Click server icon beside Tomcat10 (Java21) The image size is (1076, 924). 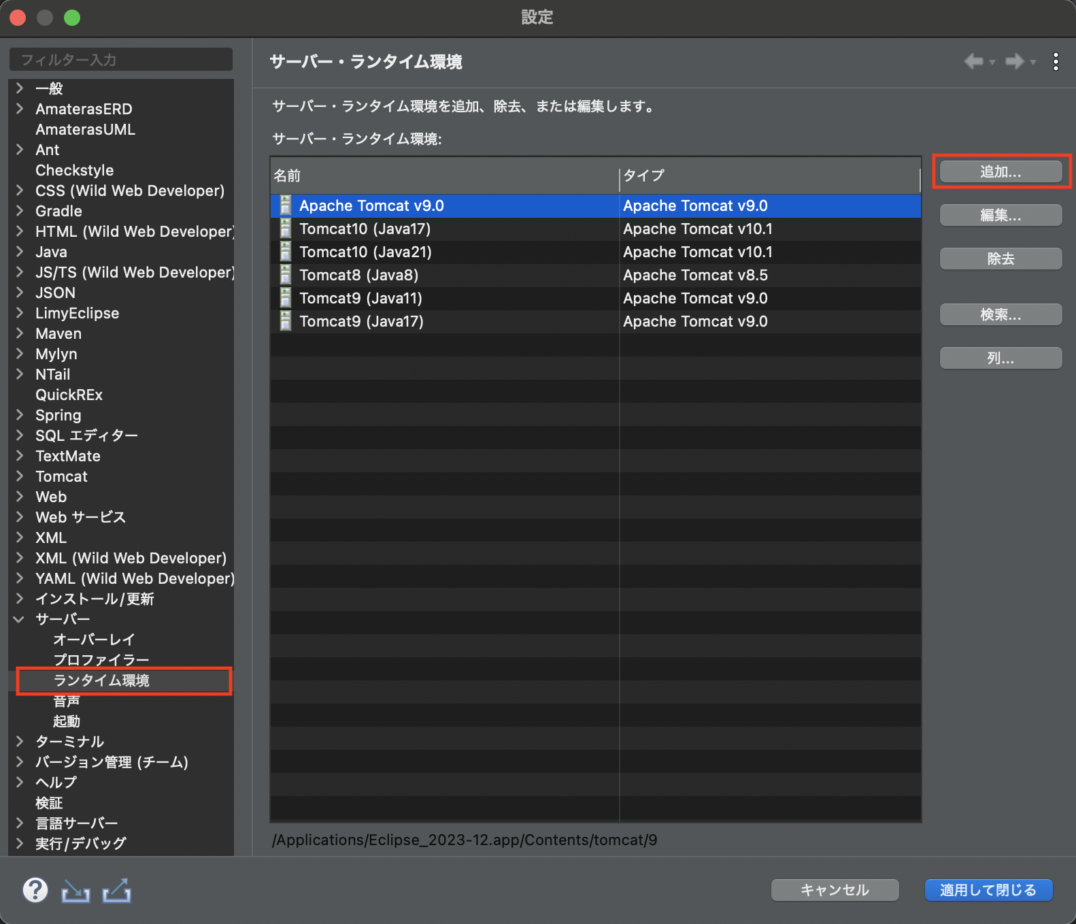(x=286, y=252)
